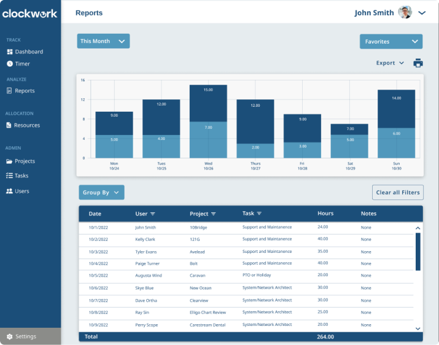The height and width of the screenshot is (345, 439).
Task: Open the Export menu
Action: (390, 63)
